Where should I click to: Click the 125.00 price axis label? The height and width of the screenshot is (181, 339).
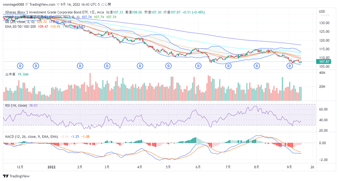(324, 32)
